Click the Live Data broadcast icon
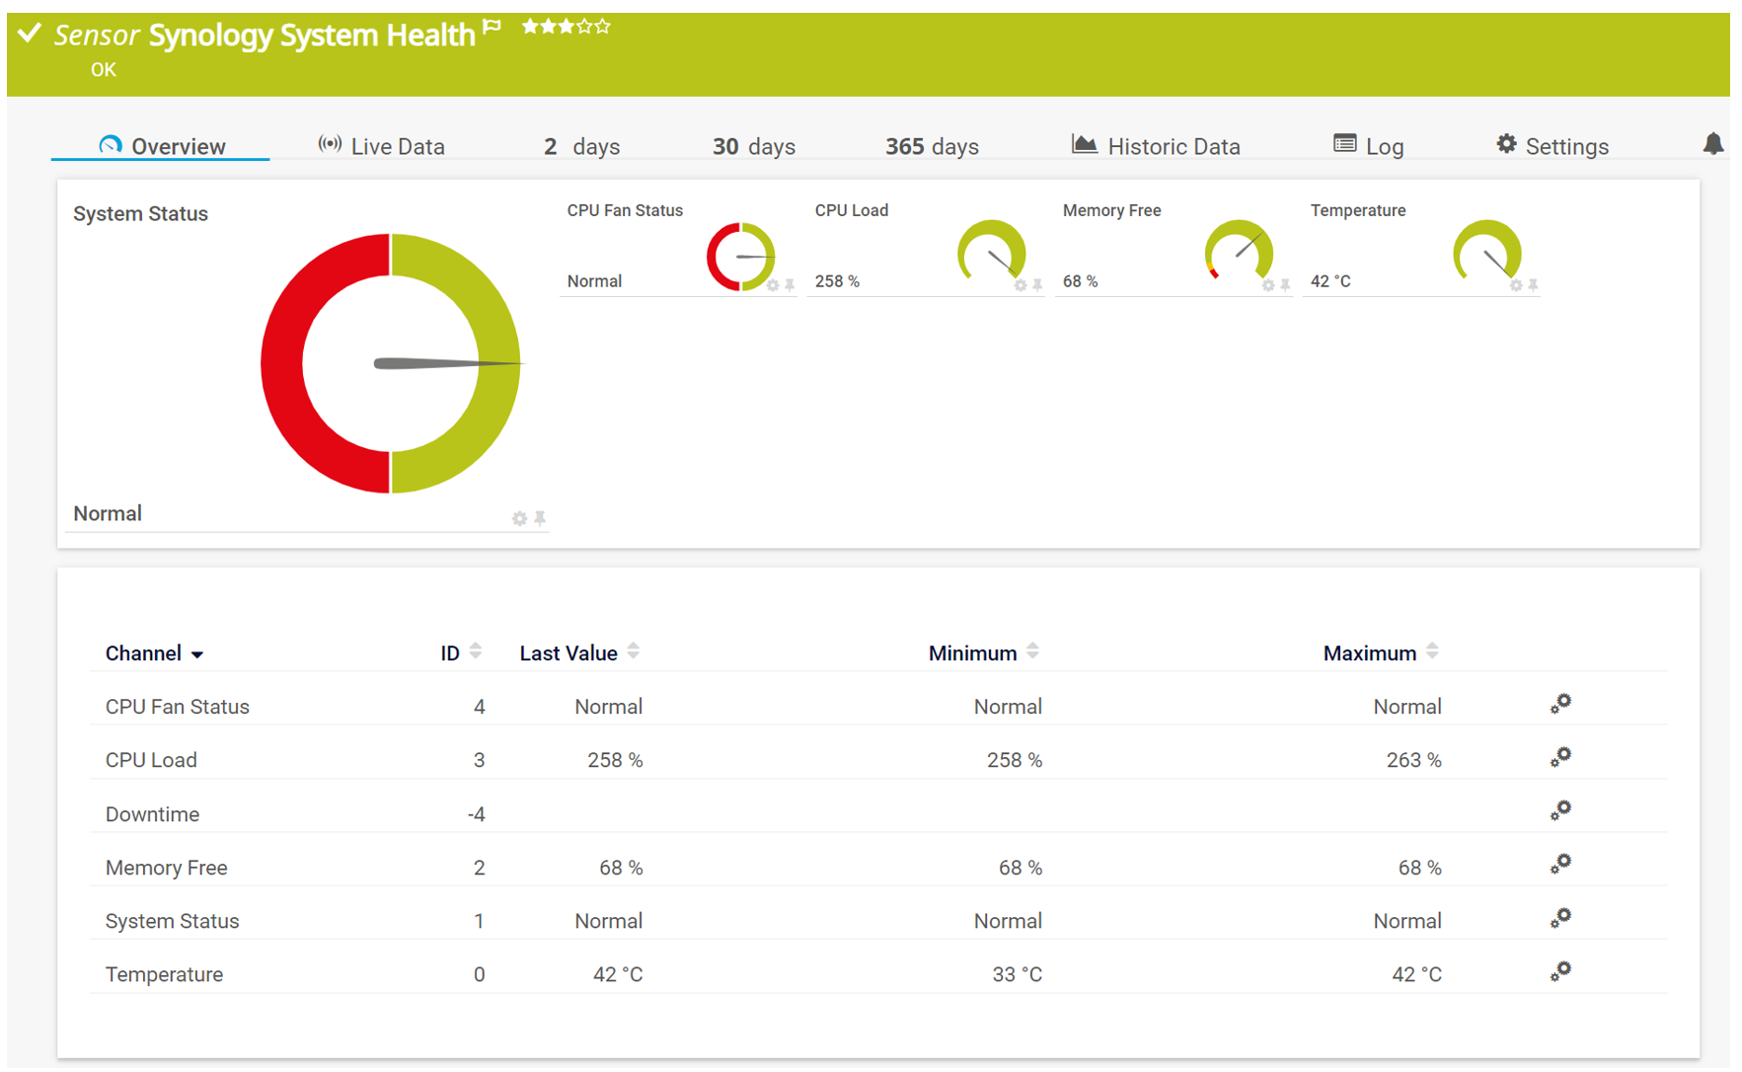This screenshot has height=1072, width=1742. pos(329,144)
